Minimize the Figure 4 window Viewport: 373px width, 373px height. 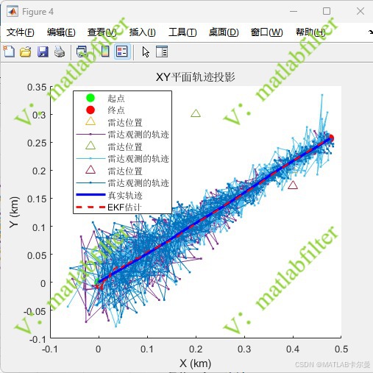click(294, 11)
